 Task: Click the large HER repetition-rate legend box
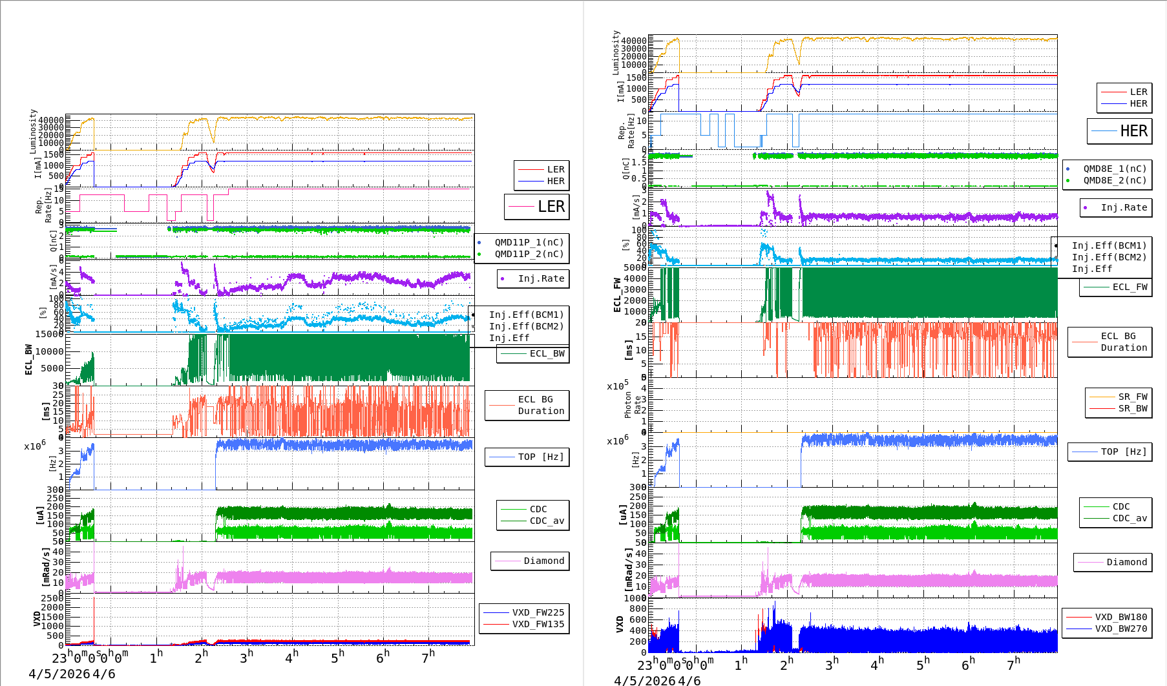(x=1119, y=131)
